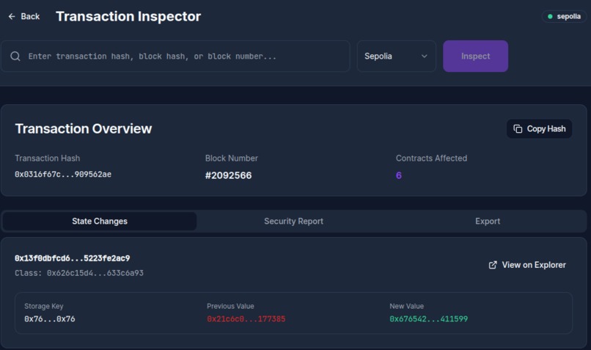Click previous value 0x21c6c0...177385
This screenshot has width=591, height=350.
[x=246, y=319]
